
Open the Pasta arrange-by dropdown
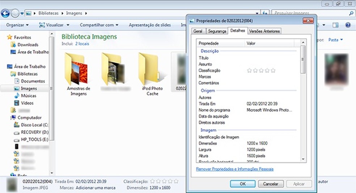pyautogui.click(x=335, y=40)
